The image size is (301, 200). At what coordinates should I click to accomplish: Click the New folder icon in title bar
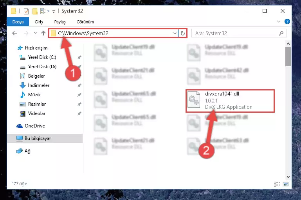(35, 11)
